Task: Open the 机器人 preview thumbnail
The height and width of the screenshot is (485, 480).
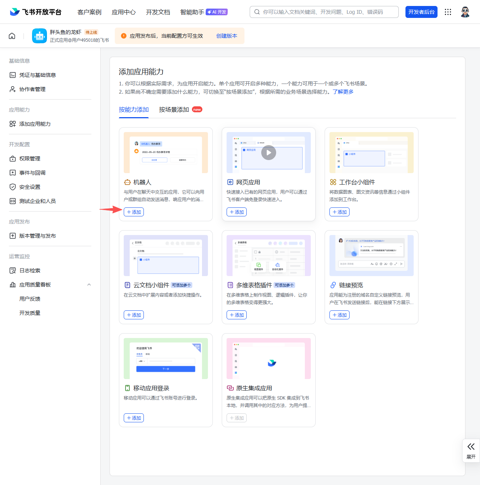Action: (166, 153)
